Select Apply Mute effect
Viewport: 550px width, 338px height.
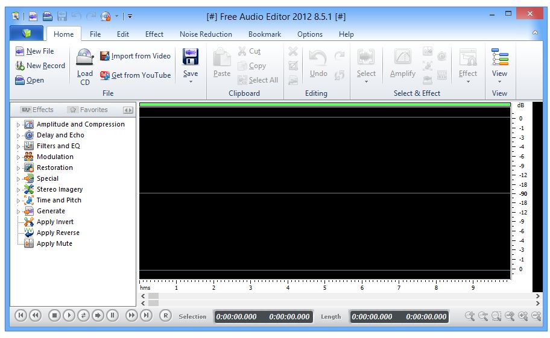point(48,243)
